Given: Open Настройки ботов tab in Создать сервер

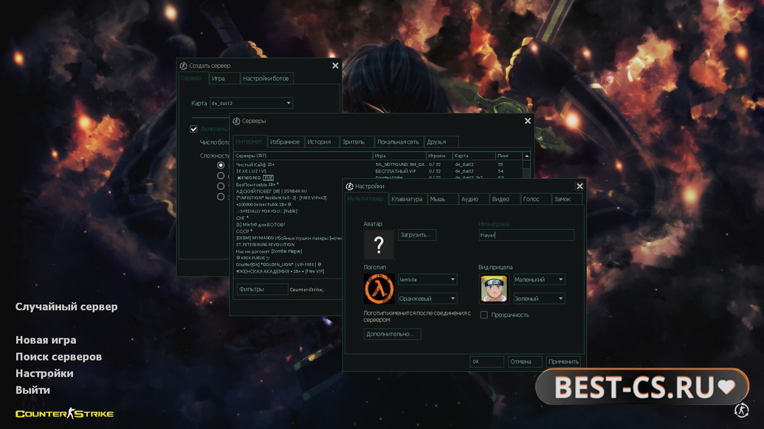Looking at the screenshot, I should click(266, 78).
